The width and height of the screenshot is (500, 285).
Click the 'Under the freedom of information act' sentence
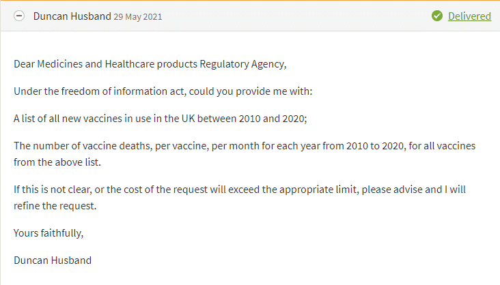coord(163,92)
